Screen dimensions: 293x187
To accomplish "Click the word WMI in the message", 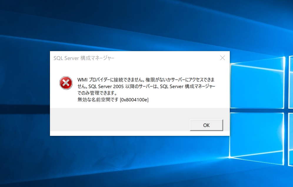I will pos(82,80).
